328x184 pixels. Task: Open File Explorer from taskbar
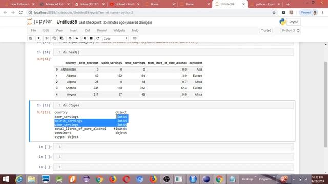pyautogui.click(x=32, y=179)
